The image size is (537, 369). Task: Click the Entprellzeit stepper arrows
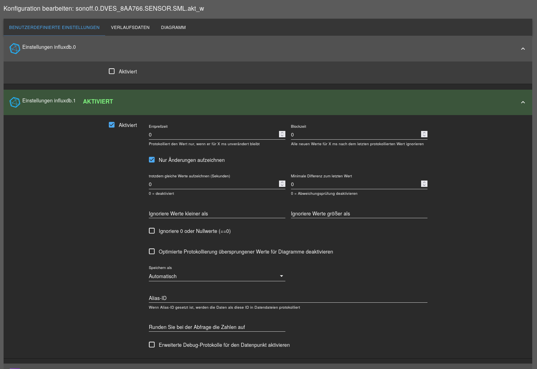tap(282, 135)
